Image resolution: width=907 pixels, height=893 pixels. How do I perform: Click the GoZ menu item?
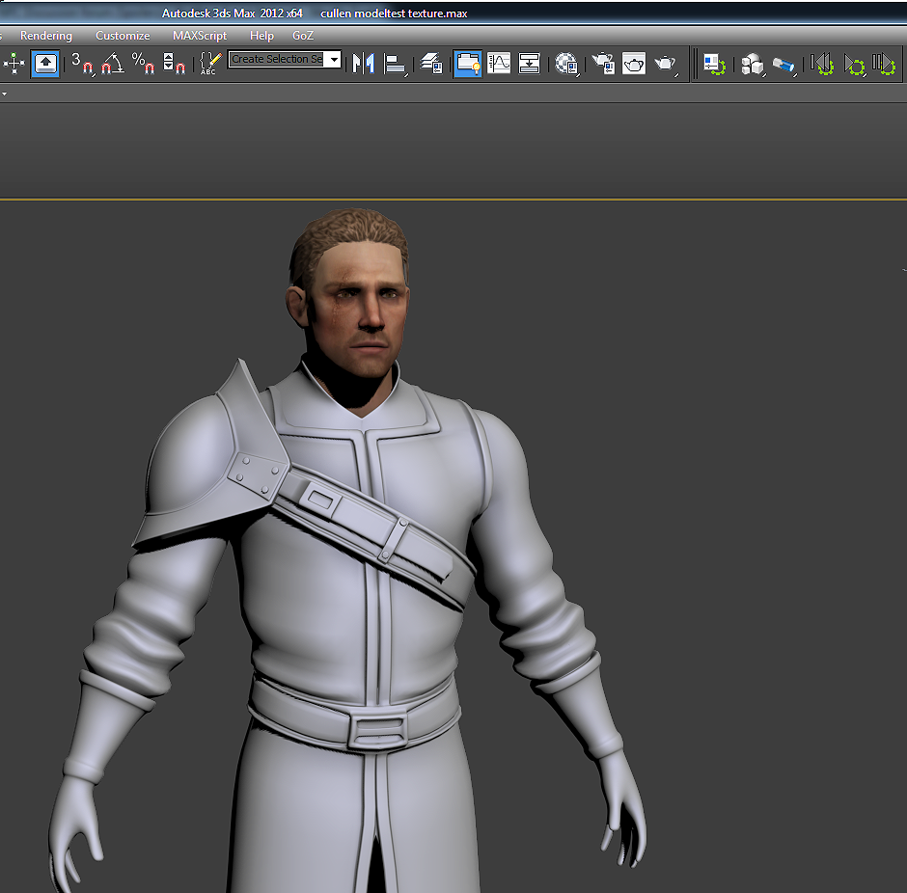pos(303,36)
